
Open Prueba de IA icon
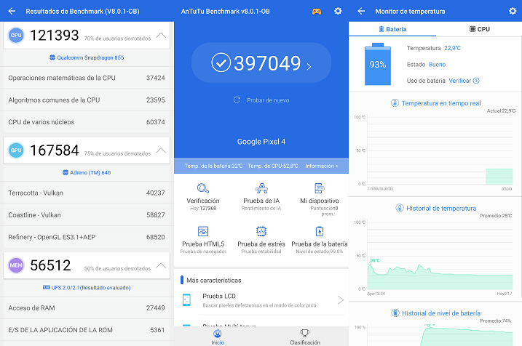coord(261,188)
